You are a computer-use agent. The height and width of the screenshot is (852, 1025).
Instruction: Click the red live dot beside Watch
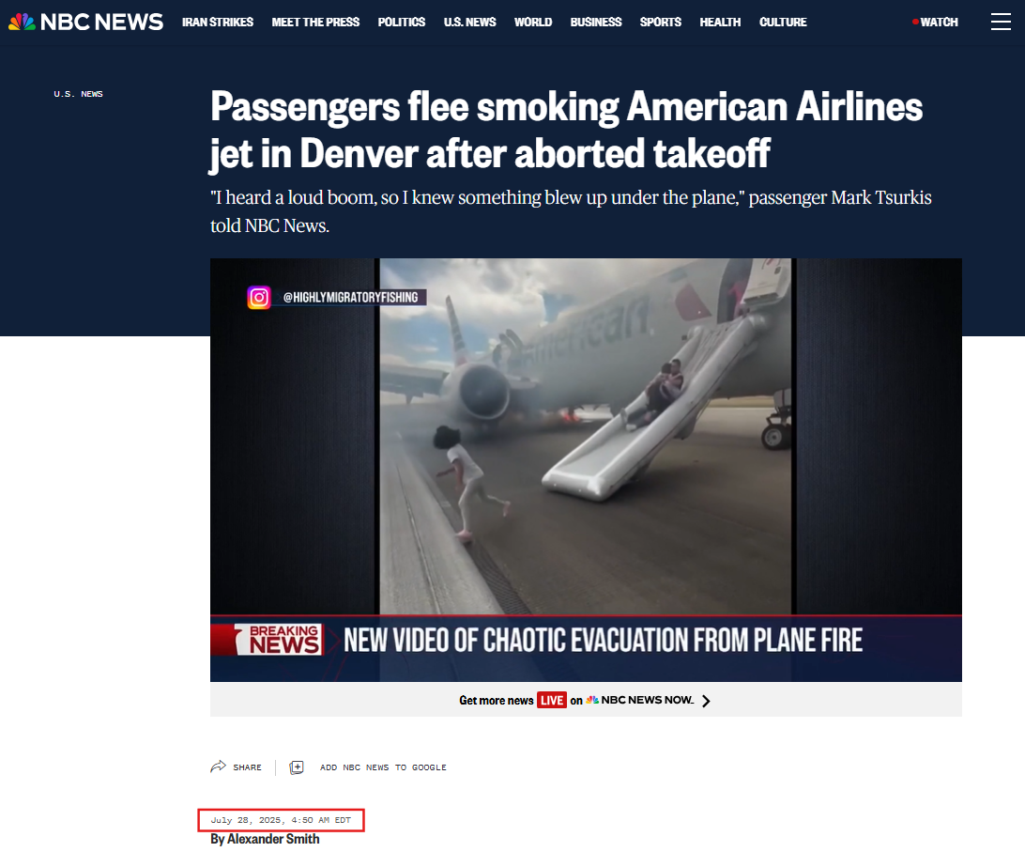[x=915, y=22]
